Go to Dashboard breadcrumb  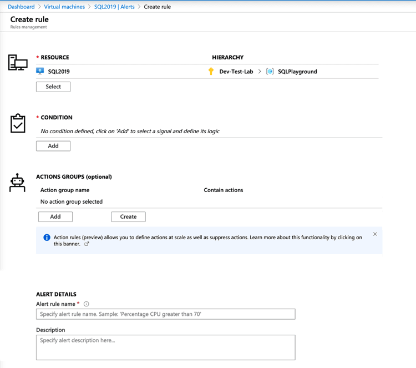(x=21, y=7)
